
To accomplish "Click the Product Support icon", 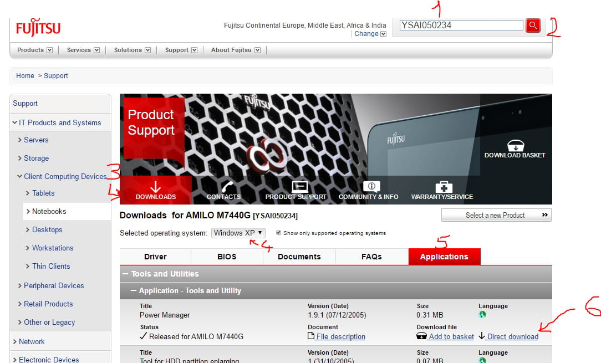I will (x=299, y=186).
